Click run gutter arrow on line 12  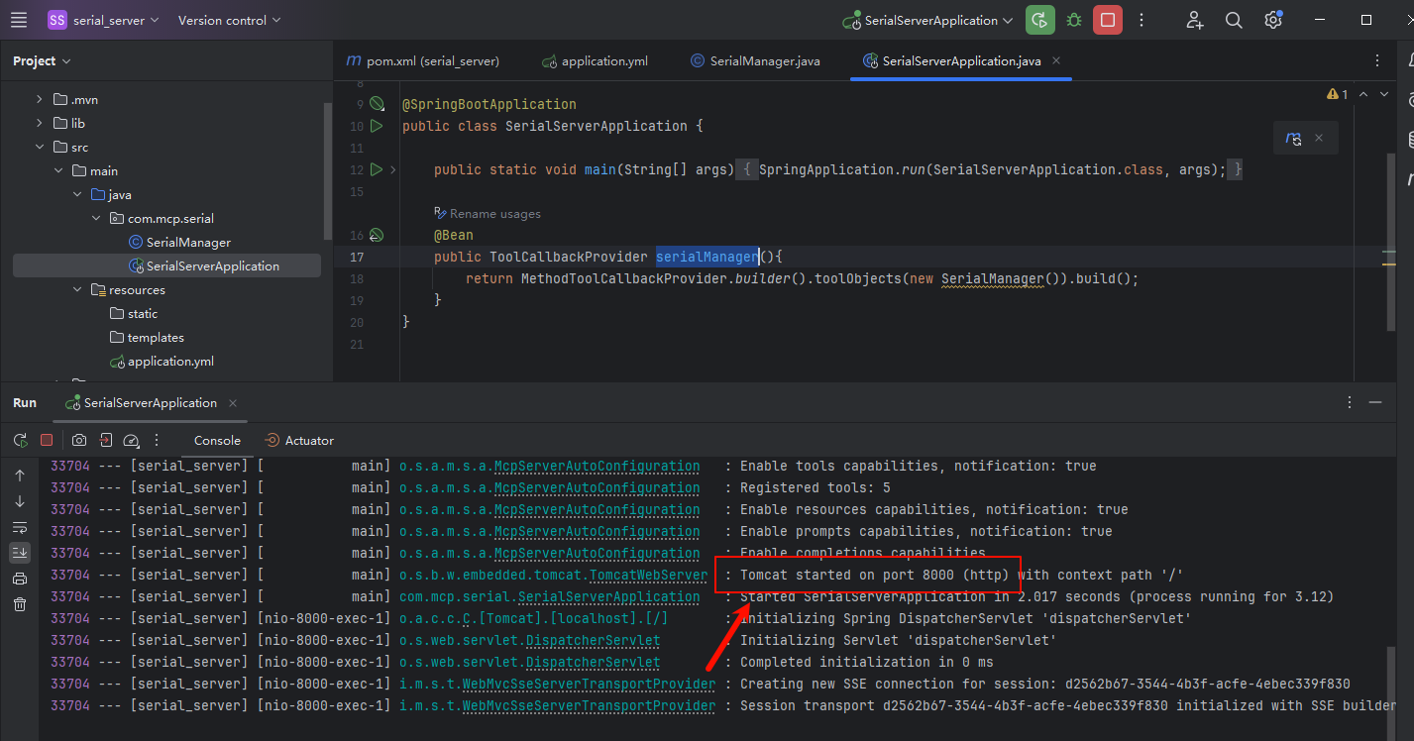(377, 169)
